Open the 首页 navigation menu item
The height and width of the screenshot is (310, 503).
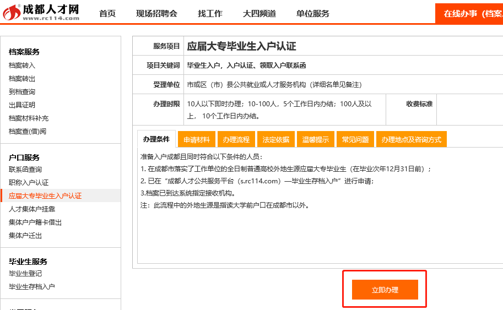(x=107, y=14)
